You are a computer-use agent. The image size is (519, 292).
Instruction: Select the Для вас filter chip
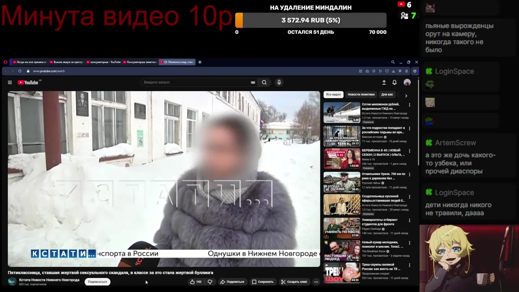(x=387, y=94)
